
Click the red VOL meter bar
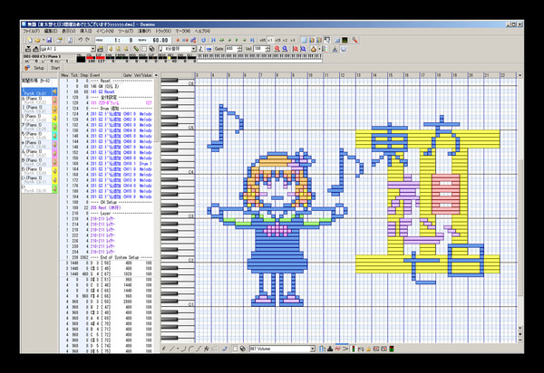pyautogui.click(x=91, y=58)
